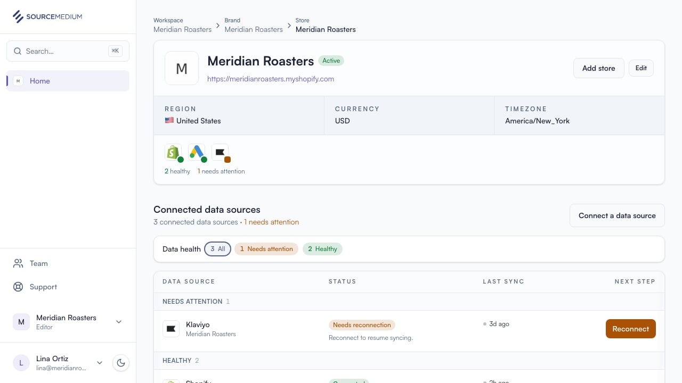Click the Needs reconnection status badge
The height and width of the screenshot is (383, 682).
(362, 325)
